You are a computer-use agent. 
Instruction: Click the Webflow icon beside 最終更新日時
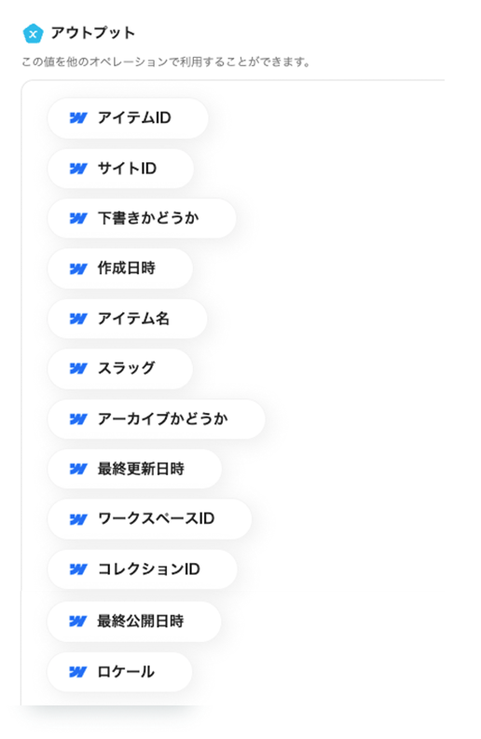[x=78, y=469]
